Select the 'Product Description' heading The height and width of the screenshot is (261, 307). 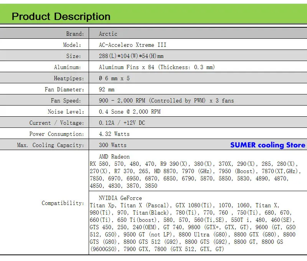(x=61, y=17)
